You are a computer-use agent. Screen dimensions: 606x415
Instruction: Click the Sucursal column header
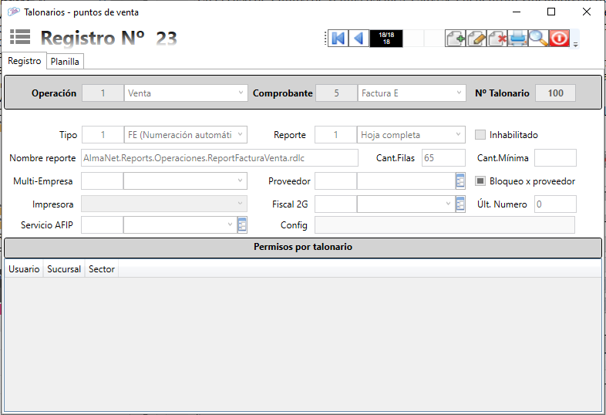pyautogui.click(x=64, y=269)
